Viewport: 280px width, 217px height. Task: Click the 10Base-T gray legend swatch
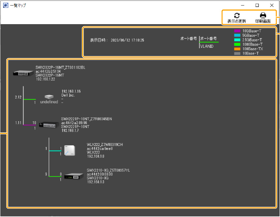click(237, 53)
